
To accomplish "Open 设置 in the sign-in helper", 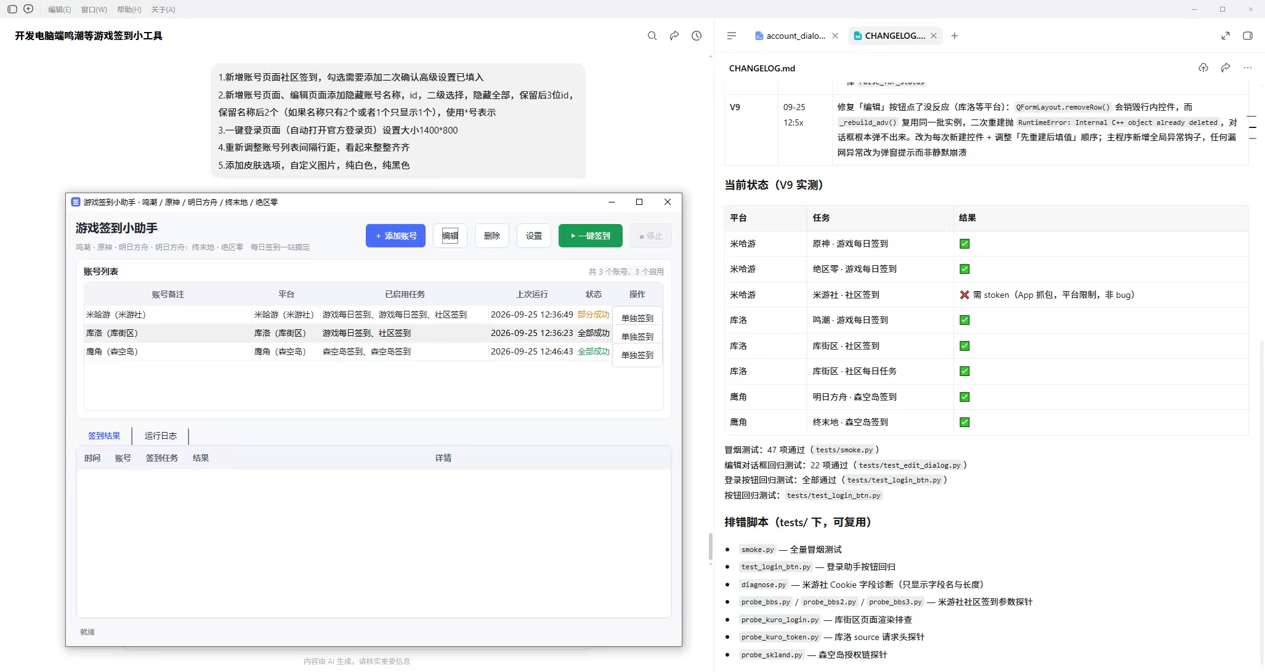I will tap(534, 236).
